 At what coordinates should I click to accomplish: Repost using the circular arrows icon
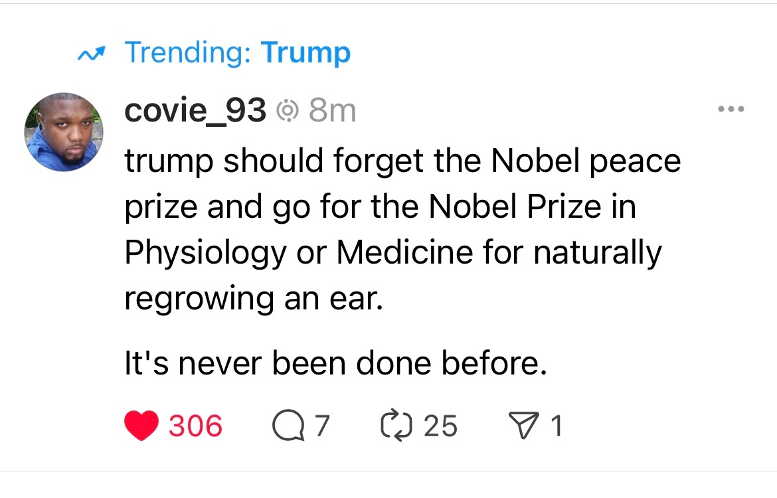coord(396,426)
